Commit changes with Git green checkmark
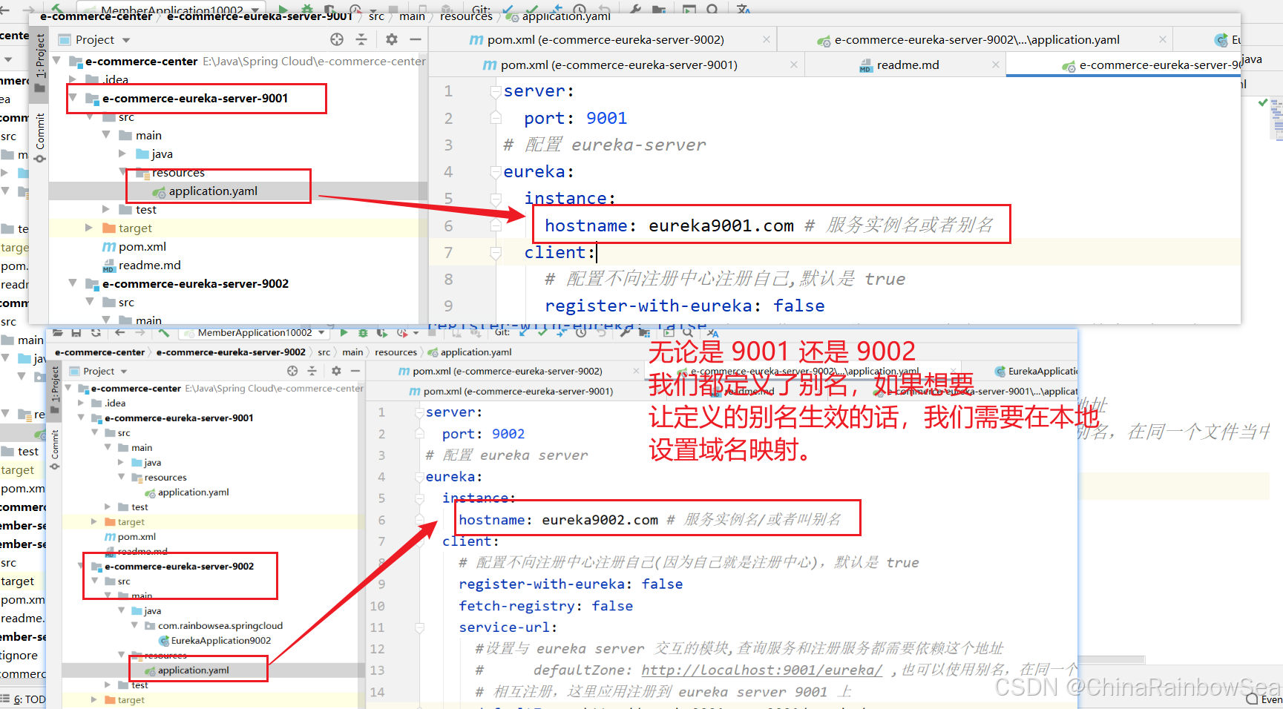Screen dimensions: 1283x709 click(542, 333)
